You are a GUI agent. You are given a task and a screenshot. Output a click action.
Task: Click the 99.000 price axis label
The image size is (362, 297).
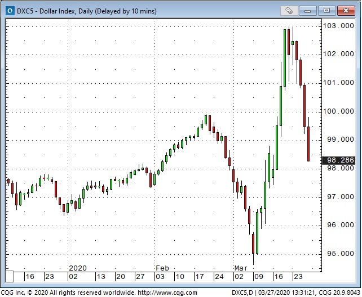pos(341,139)
